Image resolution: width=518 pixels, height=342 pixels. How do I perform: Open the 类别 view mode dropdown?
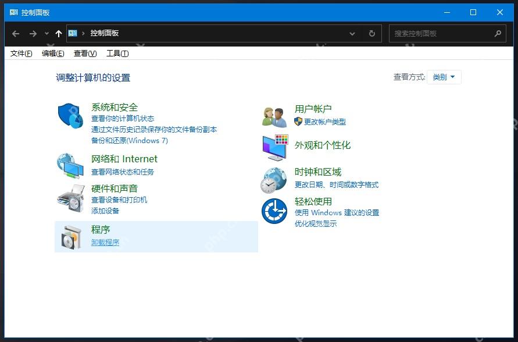pyautogui.click(x=444, y=77)
